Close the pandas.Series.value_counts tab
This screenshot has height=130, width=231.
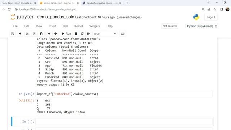120,3
